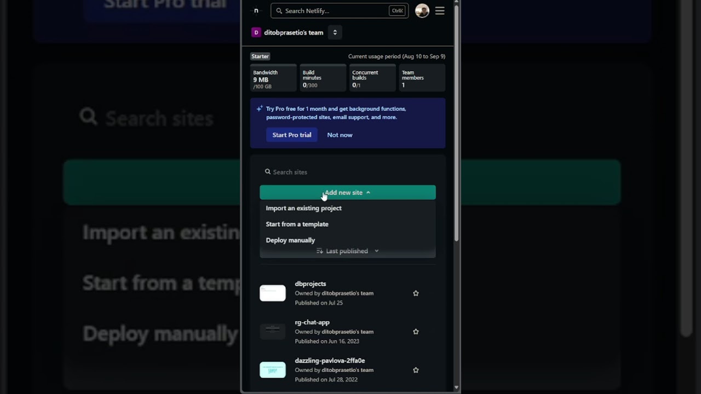Dismiss the banner with Not now
This screenshot has width=701, height=394.
[x=340, y=135]
